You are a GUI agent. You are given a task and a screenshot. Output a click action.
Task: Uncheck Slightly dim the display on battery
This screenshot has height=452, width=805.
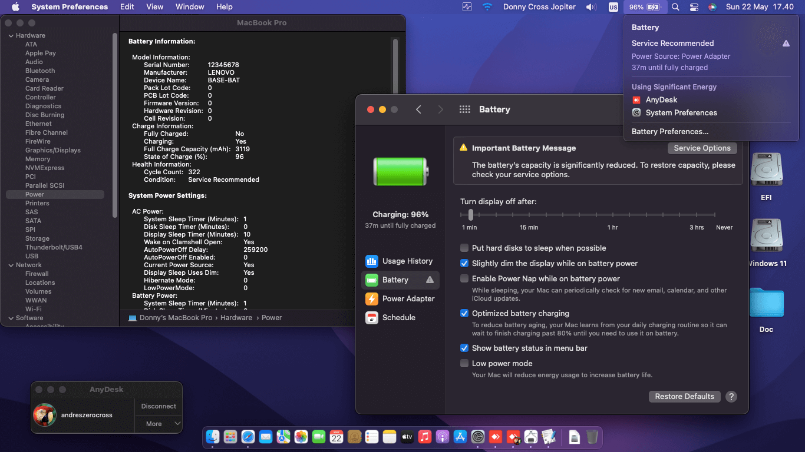click(464, 264)
